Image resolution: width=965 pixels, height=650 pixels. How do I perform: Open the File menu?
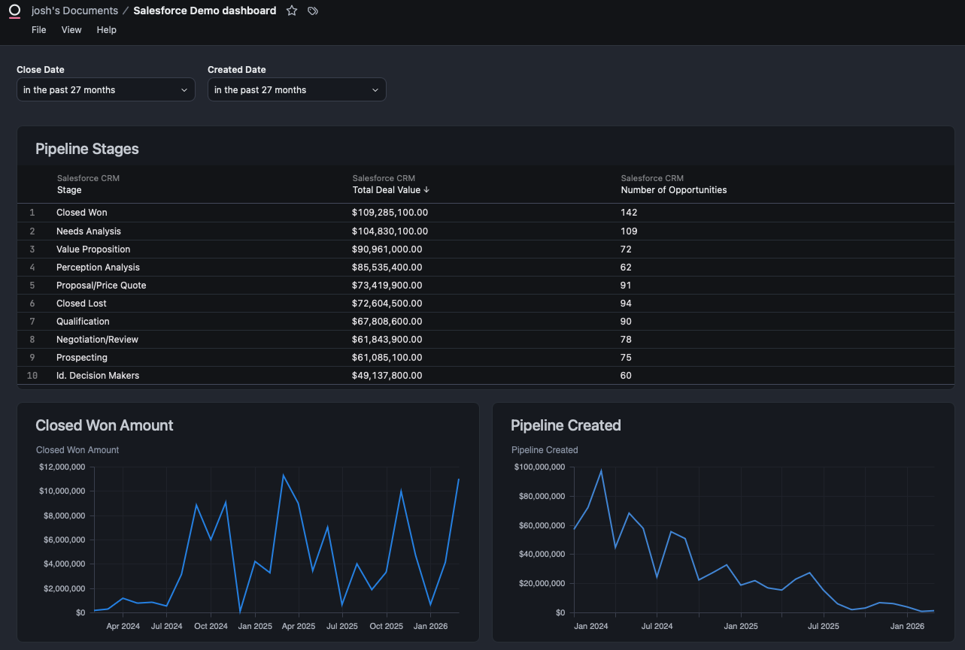coord(38,30)
